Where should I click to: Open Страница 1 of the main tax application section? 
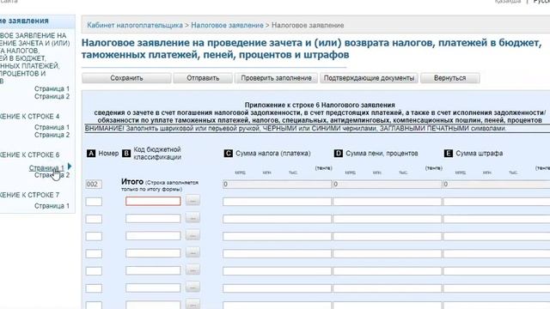[52, 88]
